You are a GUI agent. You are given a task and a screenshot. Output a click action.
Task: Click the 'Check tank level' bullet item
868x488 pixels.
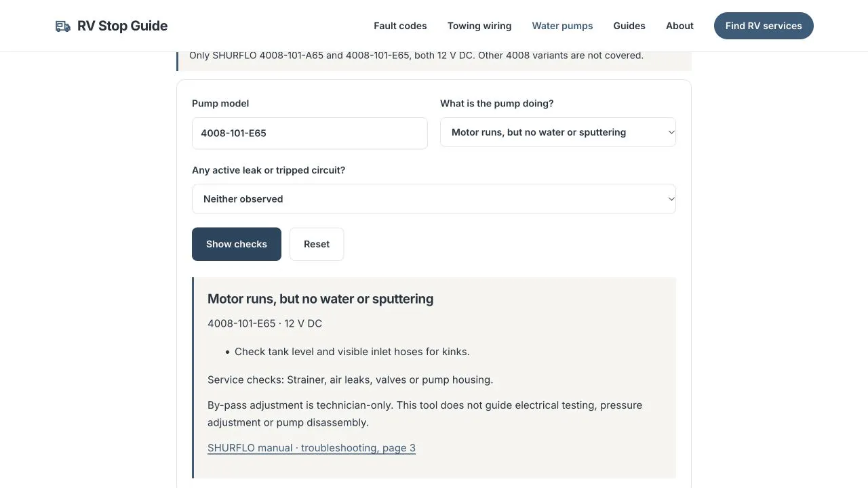pyautogui.click(x=352, y=352)
